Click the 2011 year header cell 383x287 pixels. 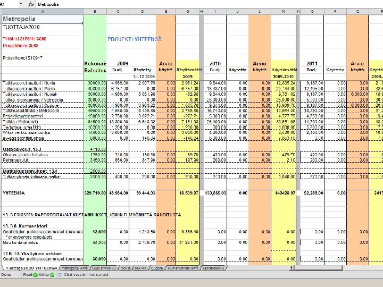(312, 63)
